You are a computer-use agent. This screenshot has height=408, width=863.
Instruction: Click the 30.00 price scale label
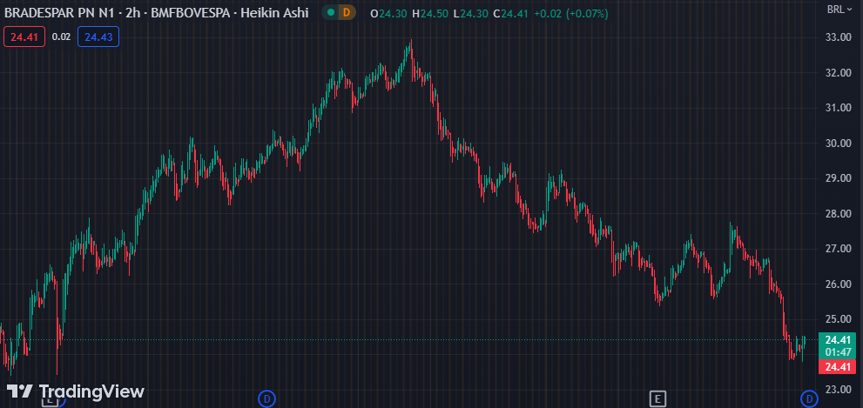[x=839, y=143]
